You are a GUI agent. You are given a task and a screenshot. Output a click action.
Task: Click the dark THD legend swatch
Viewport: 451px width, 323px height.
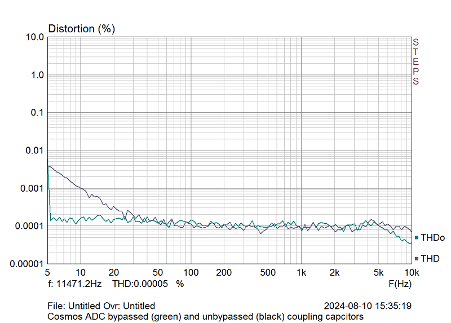[417, 259]
